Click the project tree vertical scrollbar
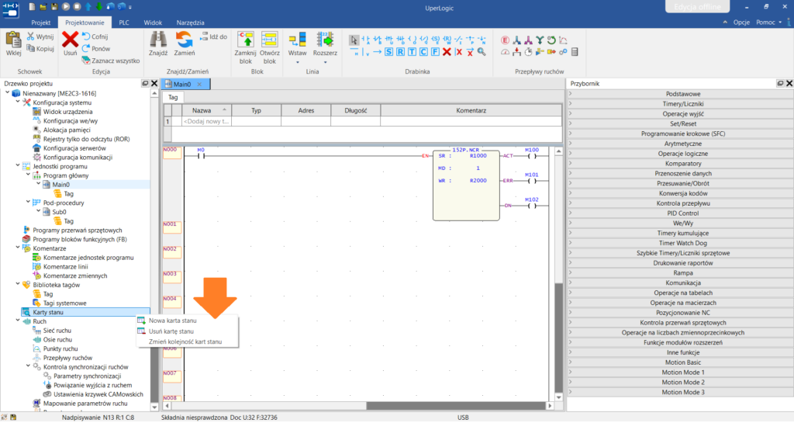This screenshot has width=794, height=423. [x=154, y=251]
